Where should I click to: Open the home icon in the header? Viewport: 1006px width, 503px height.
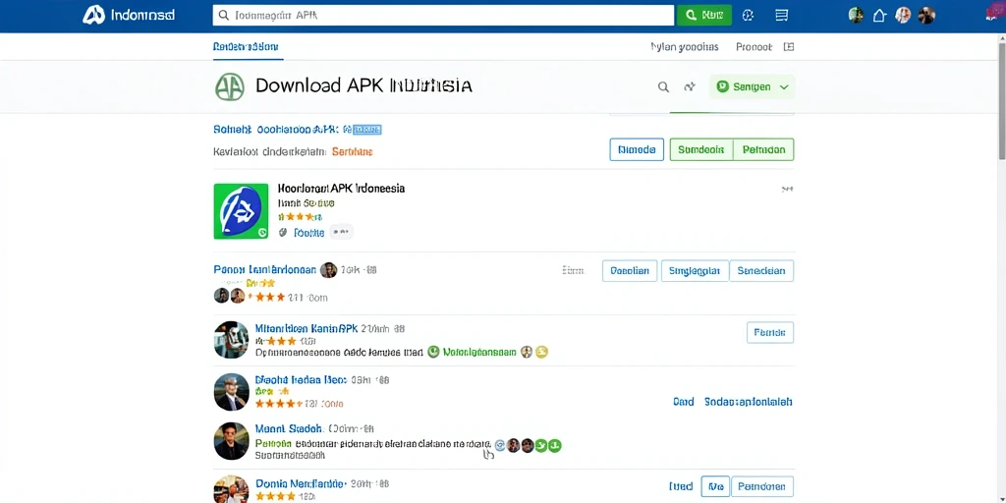tap(879, 16)
